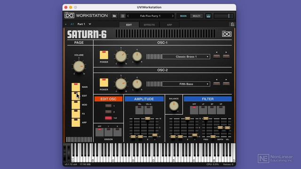The image size is (301, 169).
Task: Set filter type to OFF
Action: click(194, 110)
